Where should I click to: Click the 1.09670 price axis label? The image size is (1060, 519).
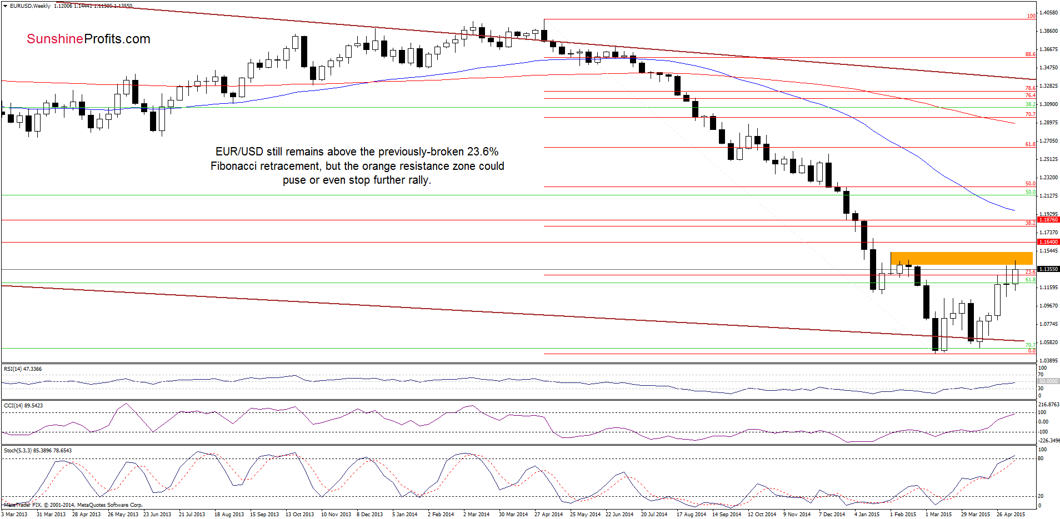pyautogui.click(x=1048, y=306)
